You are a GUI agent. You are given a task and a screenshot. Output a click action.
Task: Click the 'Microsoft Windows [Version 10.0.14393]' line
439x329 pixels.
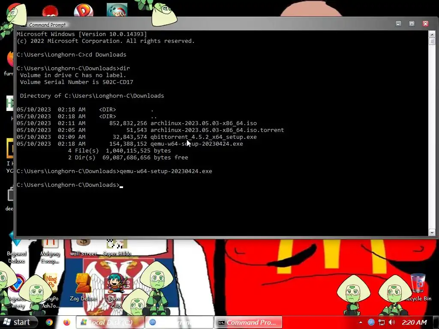[82, 34]
